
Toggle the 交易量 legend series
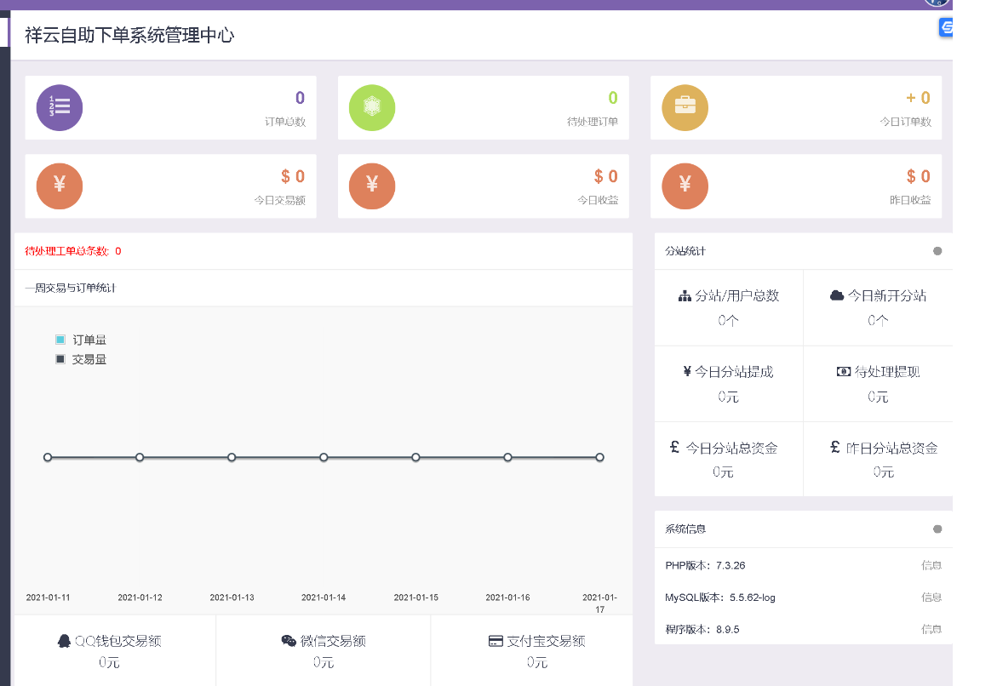tap(81, 359)
